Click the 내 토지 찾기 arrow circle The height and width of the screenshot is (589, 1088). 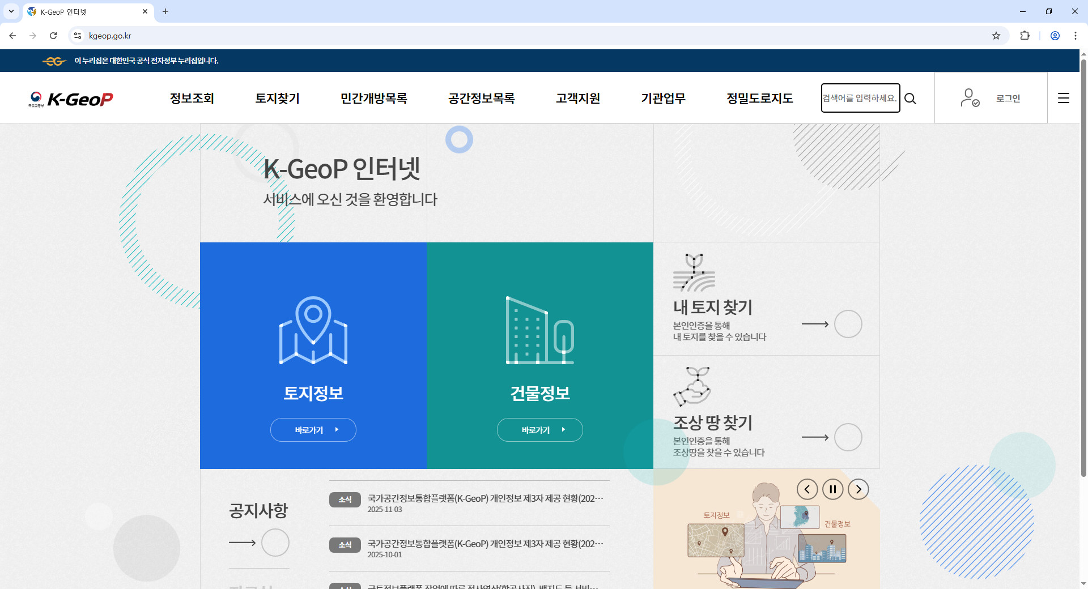[848, 324]
